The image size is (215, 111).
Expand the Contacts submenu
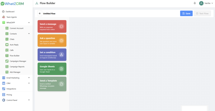[29, 34]
